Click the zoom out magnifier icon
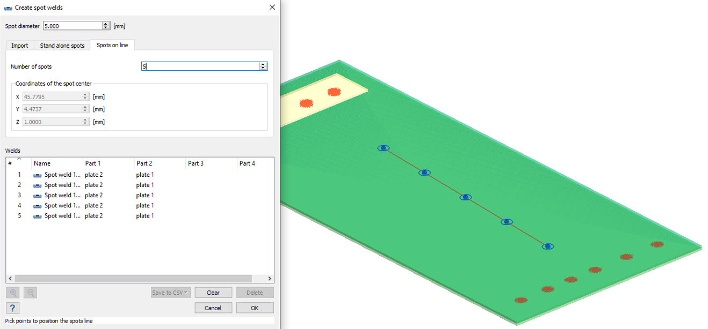This screenshot has width=708, height=329. [x=31, y=293]
